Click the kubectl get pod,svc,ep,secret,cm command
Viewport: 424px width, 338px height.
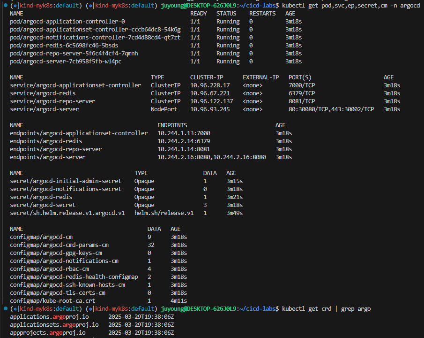coord(351,6)
